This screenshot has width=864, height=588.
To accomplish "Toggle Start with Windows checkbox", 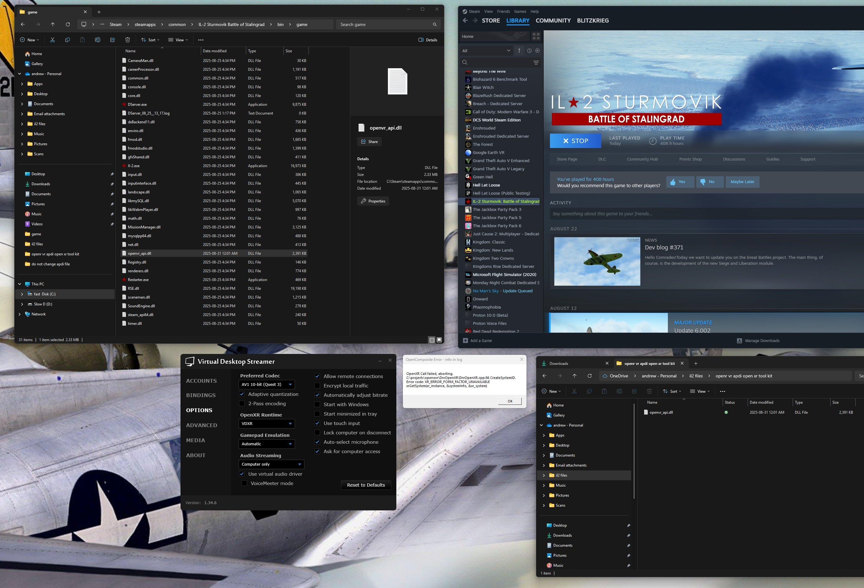I will pyautogui.click(x=317, y=405).
